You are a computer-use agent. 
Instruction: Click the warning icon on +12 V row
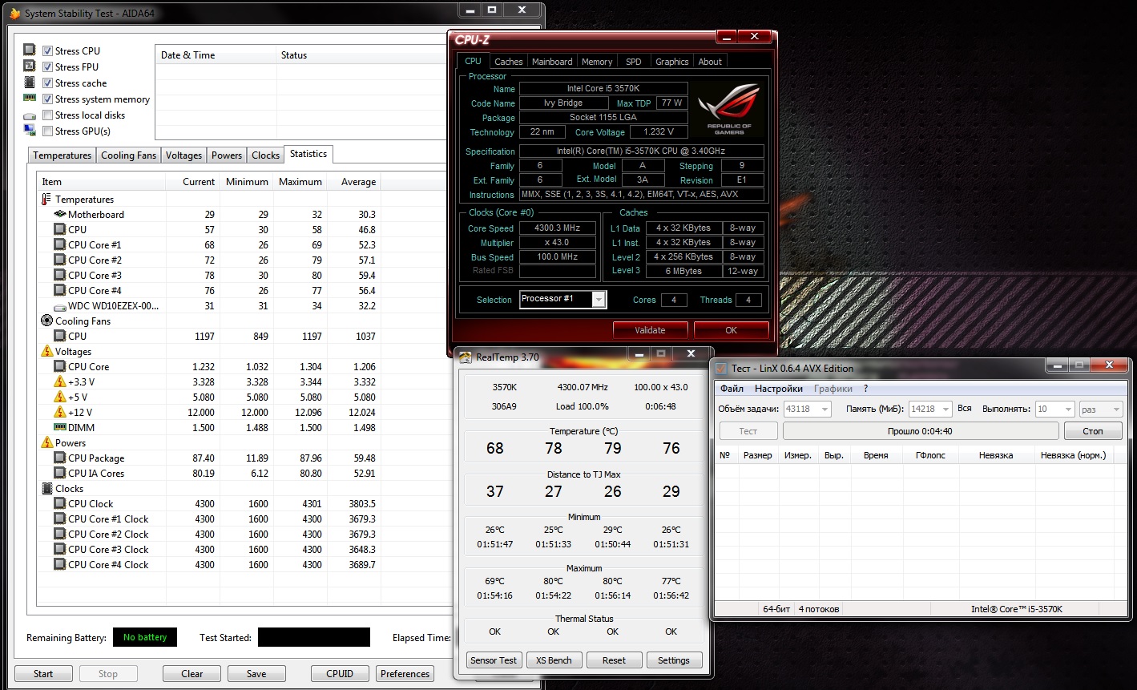pyautogui.click(x=60, y=412)
